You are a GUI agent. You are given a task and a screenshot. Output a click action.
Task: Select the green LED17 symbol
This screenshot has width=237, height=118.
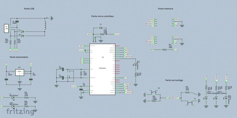click(207, 96)
